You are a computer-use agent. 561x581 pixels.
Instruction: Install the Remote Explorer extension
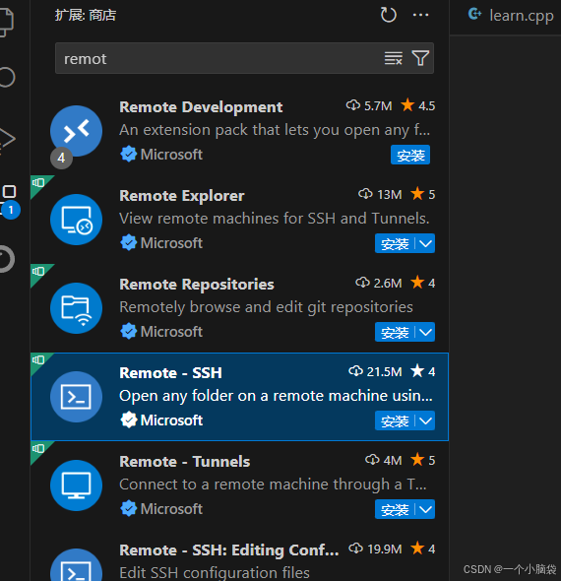(395, 243)
